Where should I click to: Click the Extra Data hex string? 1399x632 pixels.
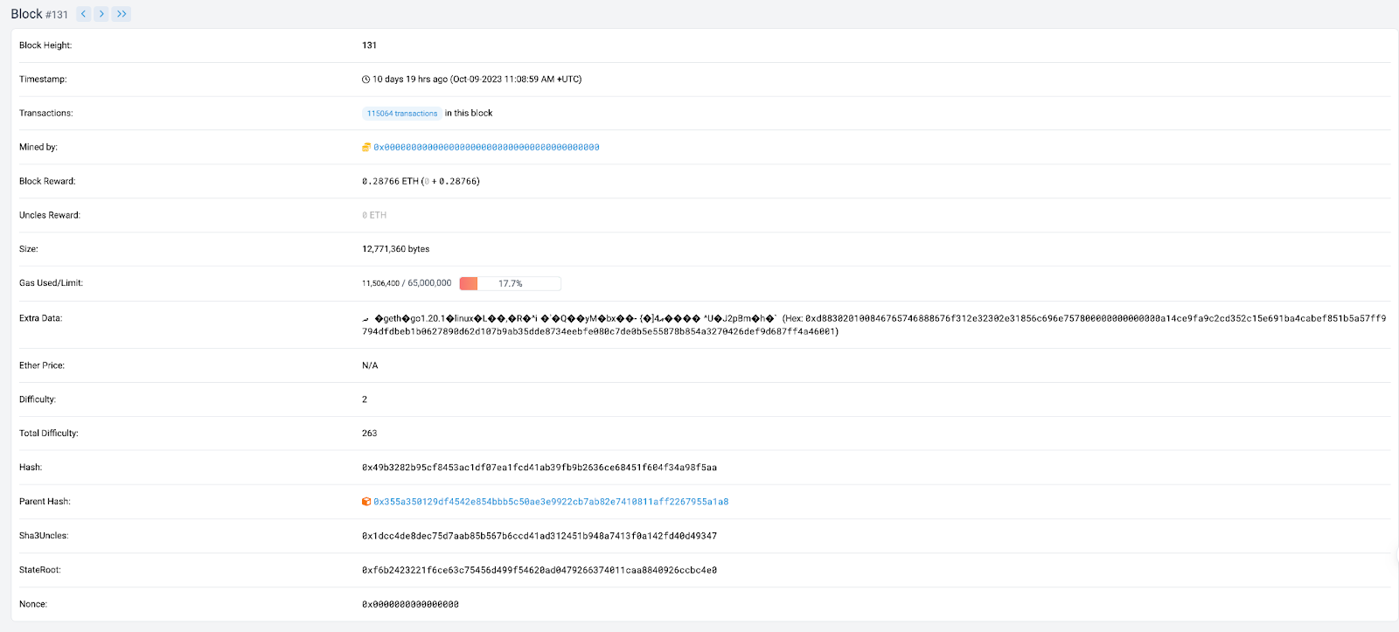[x=874, y=324]
